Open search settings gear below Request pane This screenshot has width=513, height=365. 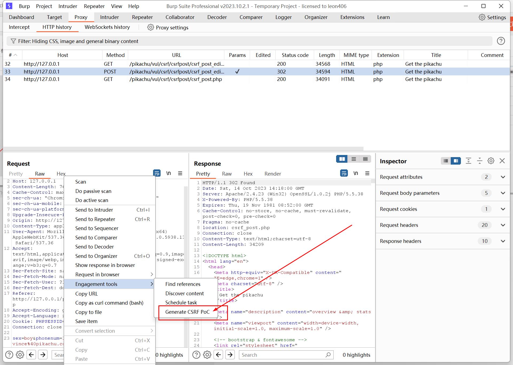coord(20,355)
